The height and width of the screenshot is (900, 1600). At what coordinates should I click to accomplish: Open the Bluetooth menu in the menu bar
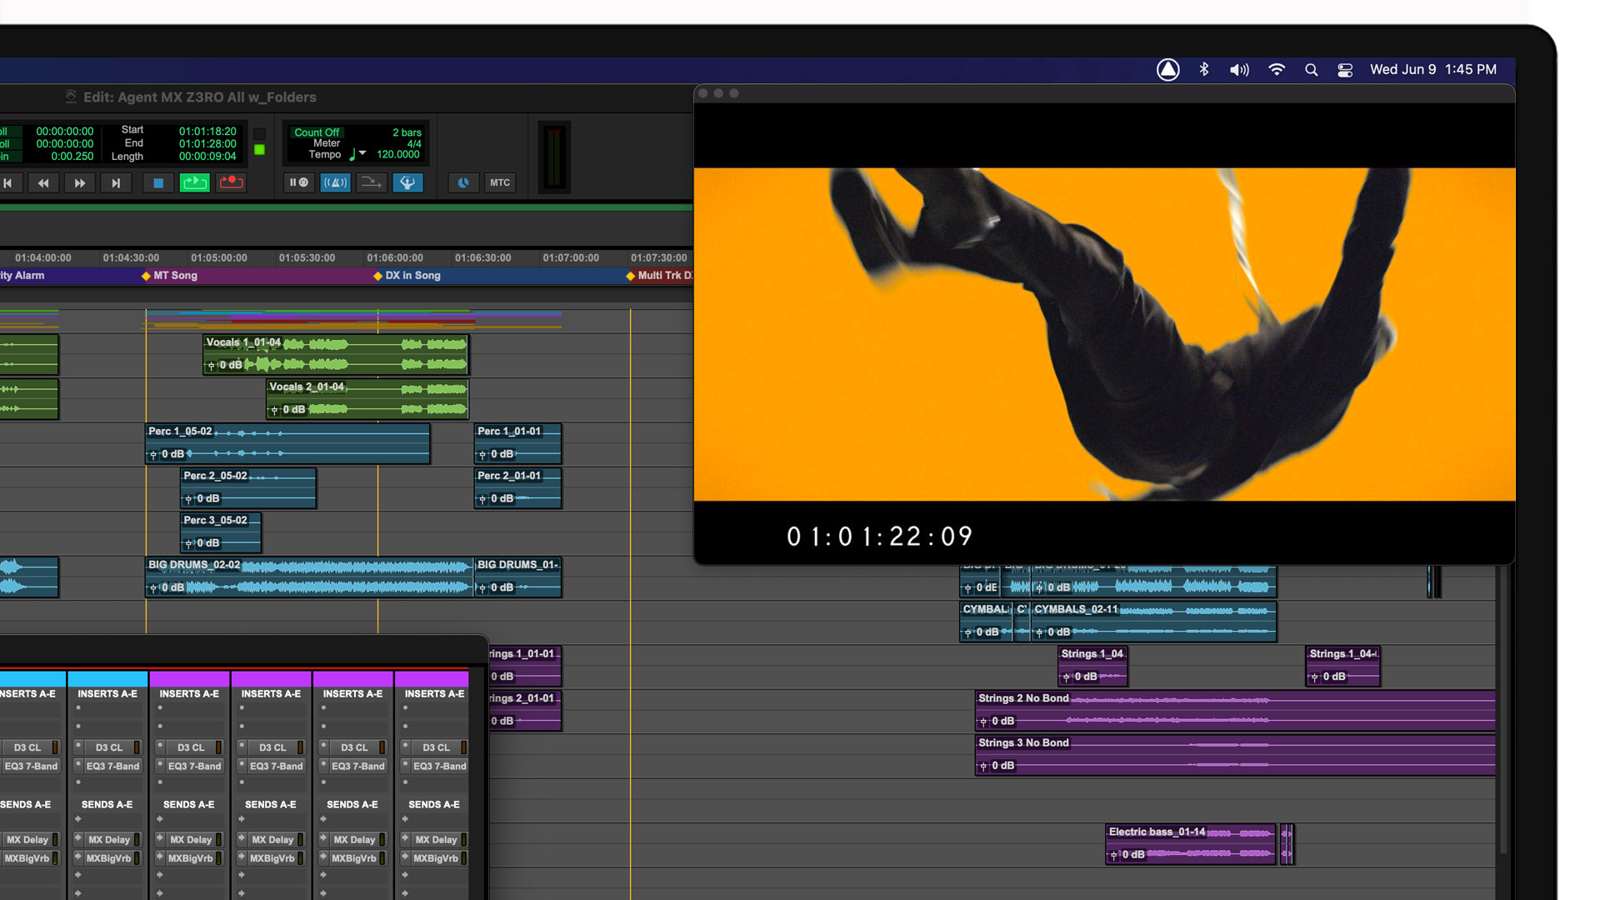[x=1203, y=69]
